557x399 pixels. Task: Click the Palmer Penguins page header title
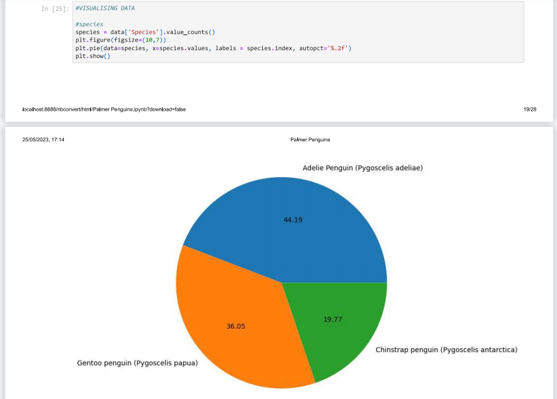[x=310, y=140]
